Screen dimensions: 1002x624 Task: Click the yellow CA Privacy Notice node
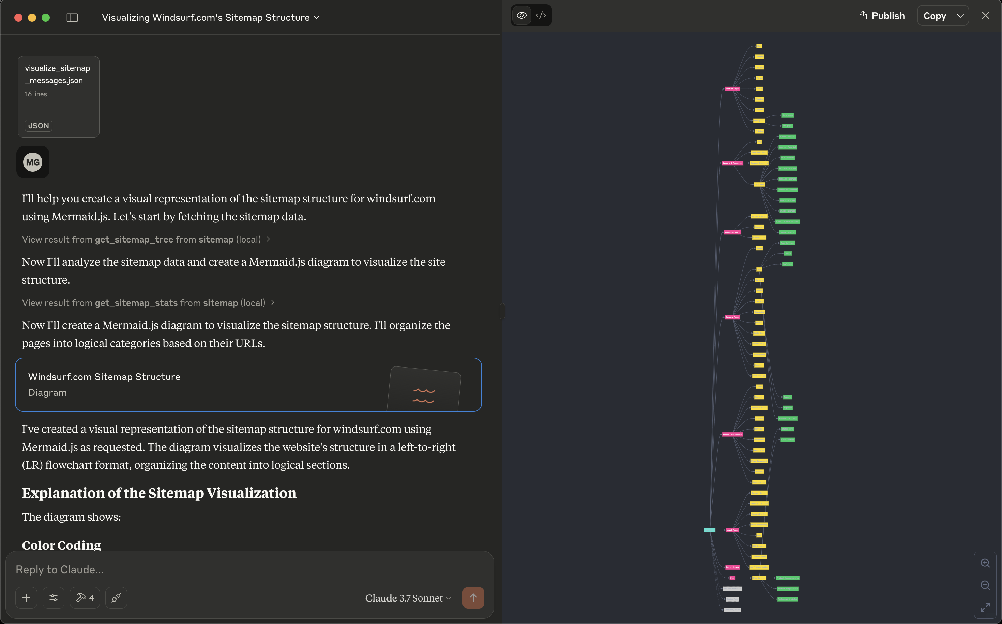click(759, 567)
